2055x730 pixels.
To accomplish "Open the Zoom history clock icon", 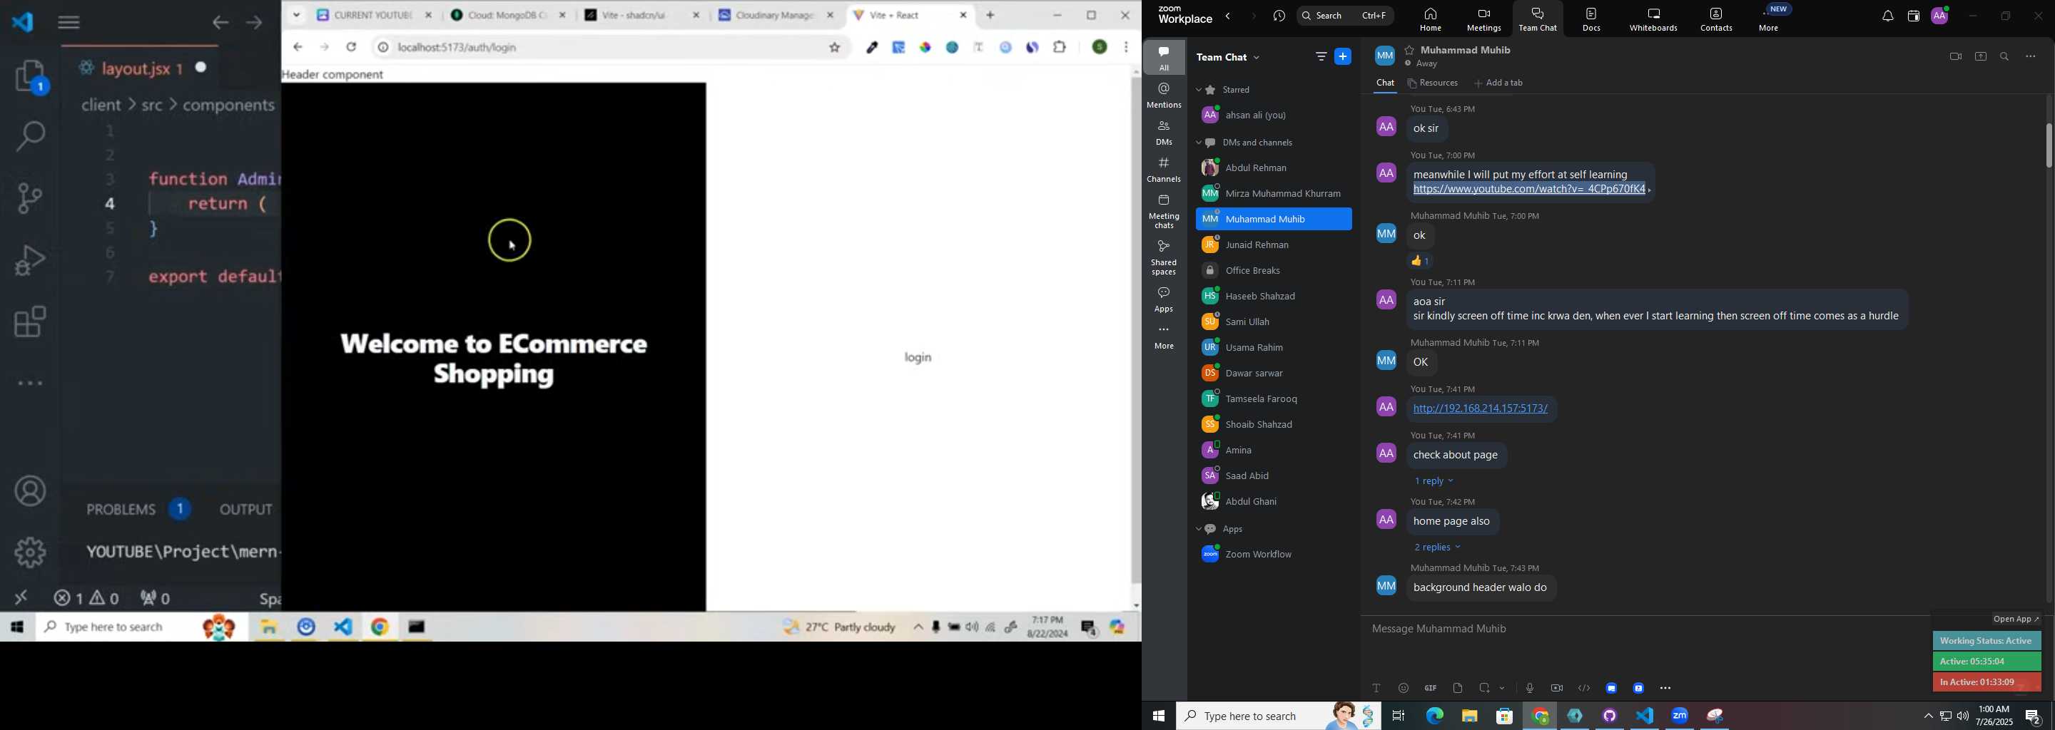I will point(1279,16).
